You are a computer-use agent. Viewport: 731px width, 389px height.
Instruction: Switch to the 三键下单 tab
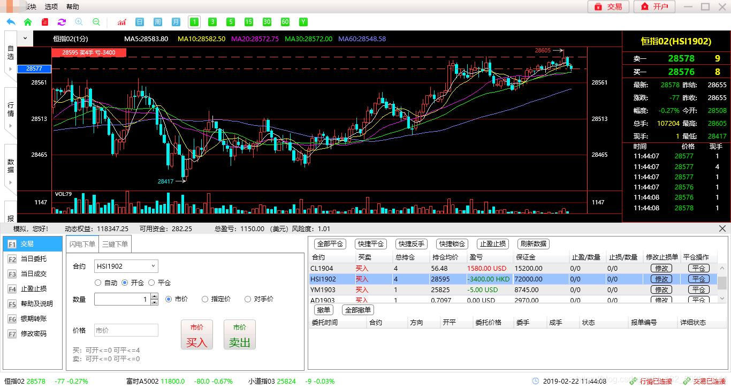click(x=115, y=244)
